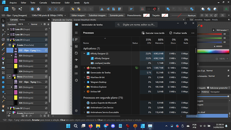
Task: Open the Traçado stroke color swatch
Action: pos(165,15)
